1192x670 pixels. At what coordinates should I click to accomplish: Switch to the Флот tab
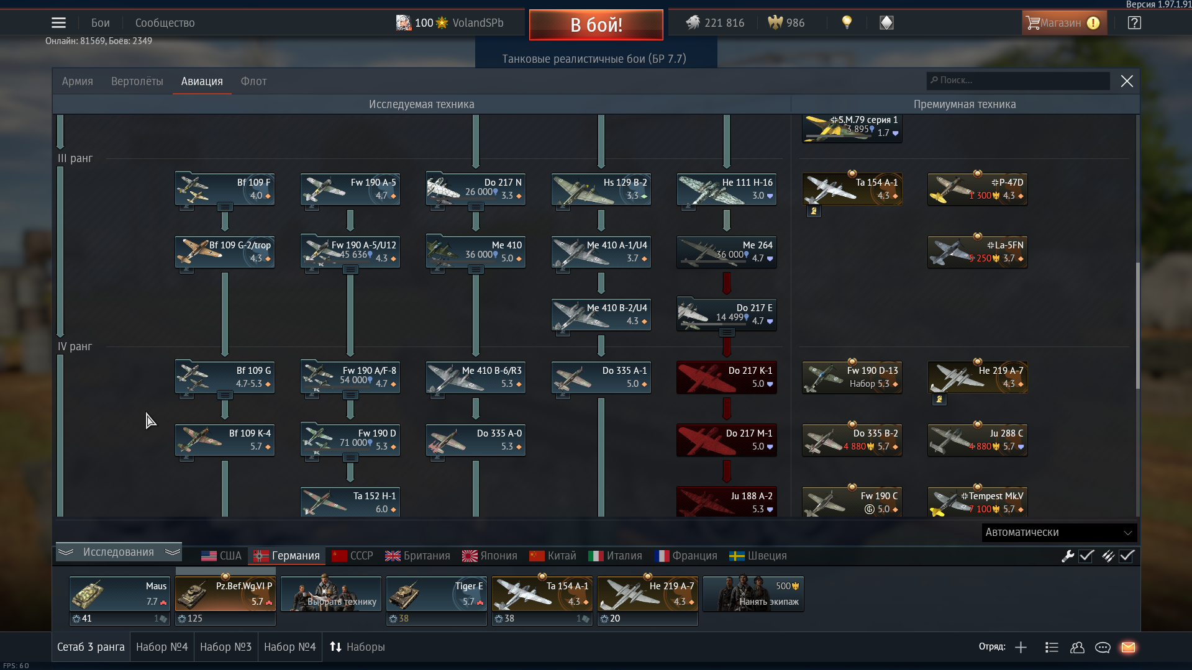(x=253, y=81)
